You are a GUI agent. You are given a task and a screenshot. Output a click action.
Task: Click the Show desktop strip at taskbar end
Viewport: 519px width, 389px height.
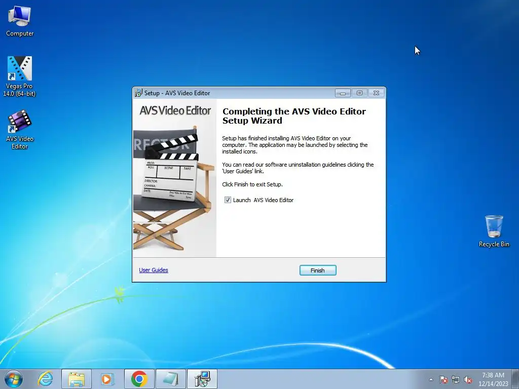coord(515,379)
